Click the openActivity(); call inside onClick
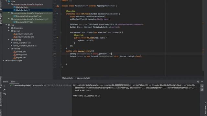207x116 pixels. [x=86, y=41]
